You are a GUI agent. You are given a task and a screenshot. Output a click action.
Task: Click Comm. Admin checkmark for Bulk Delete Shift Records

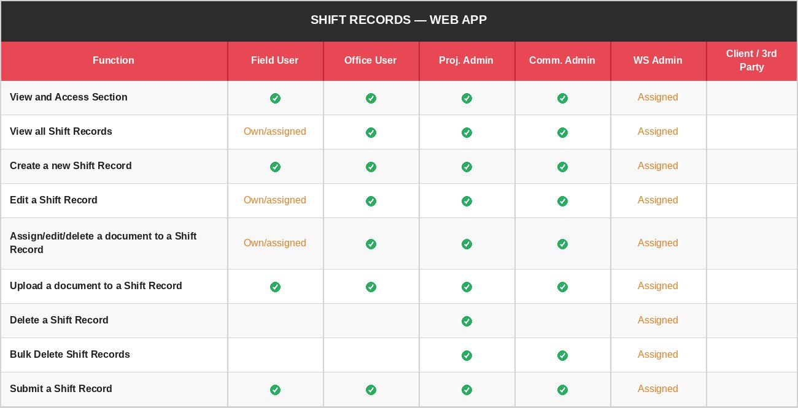click(562, 355)
